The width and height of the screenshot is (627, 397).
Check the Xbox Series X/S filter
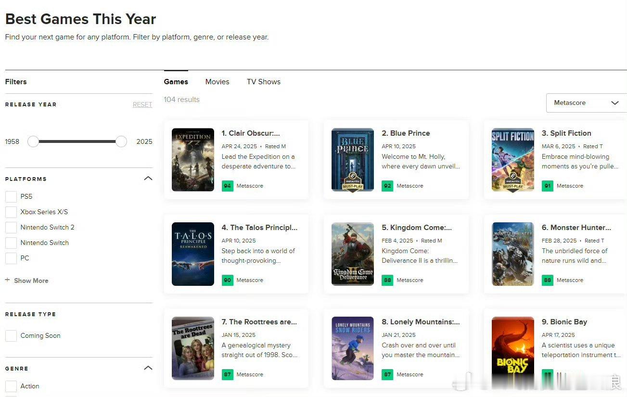(x=11, y=212)
